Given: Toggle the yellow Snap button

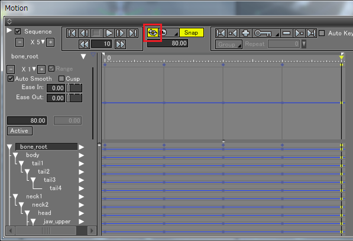Looking at the screenshot, I should 192,33.
